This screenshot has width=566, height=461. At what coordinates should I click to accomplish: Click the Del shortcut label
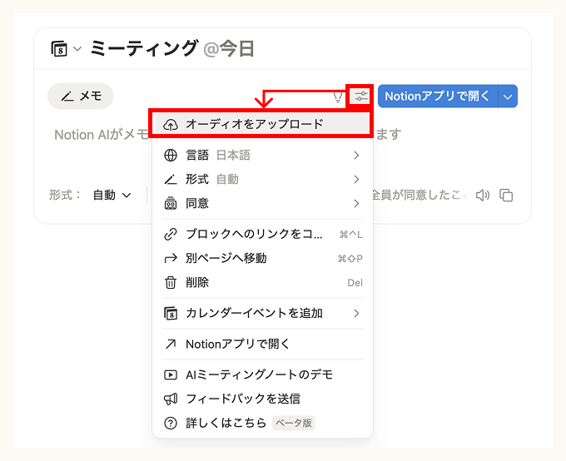[x=355, y=283]
